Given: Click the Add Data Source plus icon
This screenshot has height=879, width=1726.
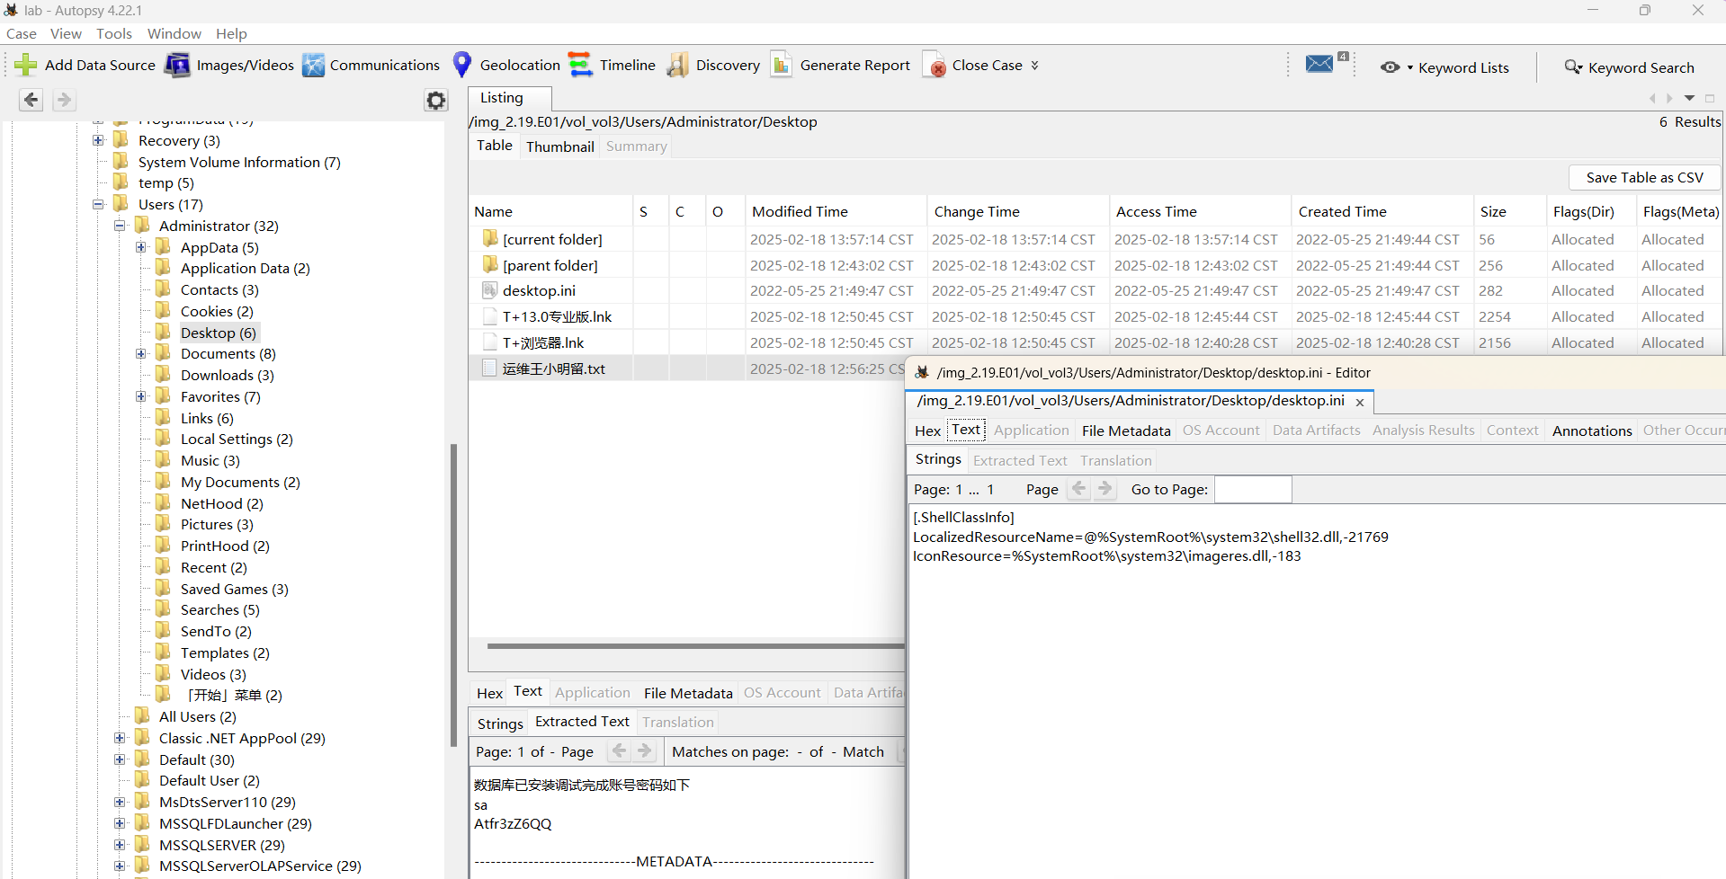Looking at the screenshot, I should 26,65.
